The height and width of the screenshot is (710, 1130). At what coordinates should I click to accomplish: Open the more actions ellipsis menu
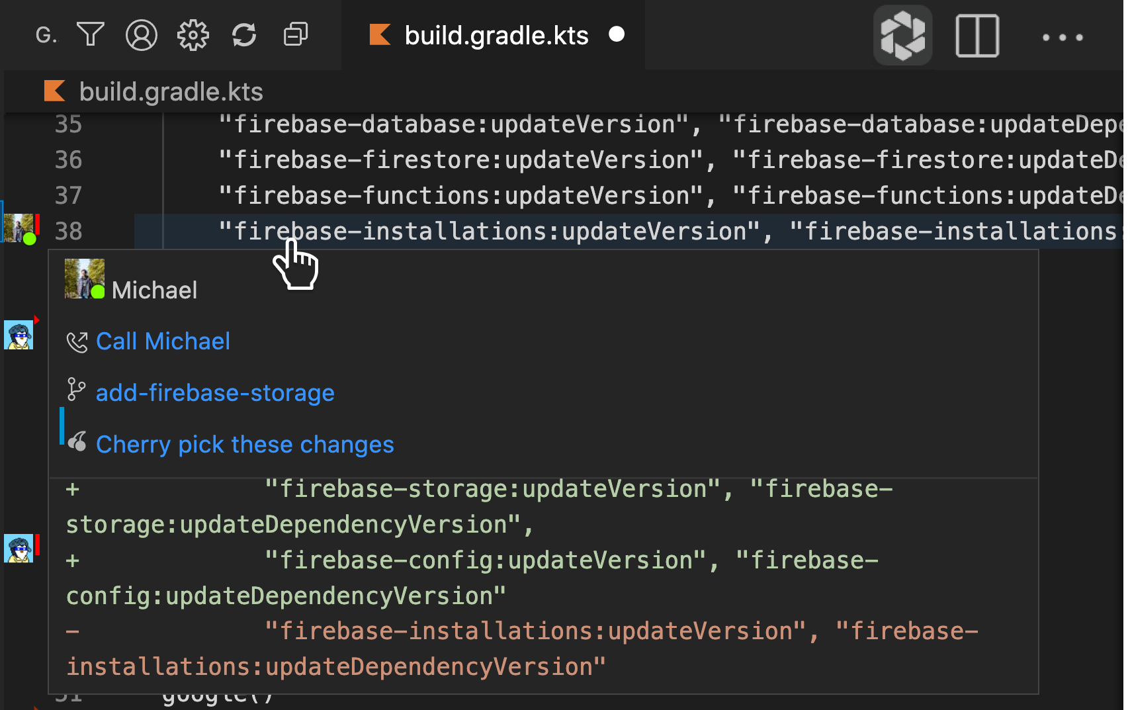[1063, 37]
